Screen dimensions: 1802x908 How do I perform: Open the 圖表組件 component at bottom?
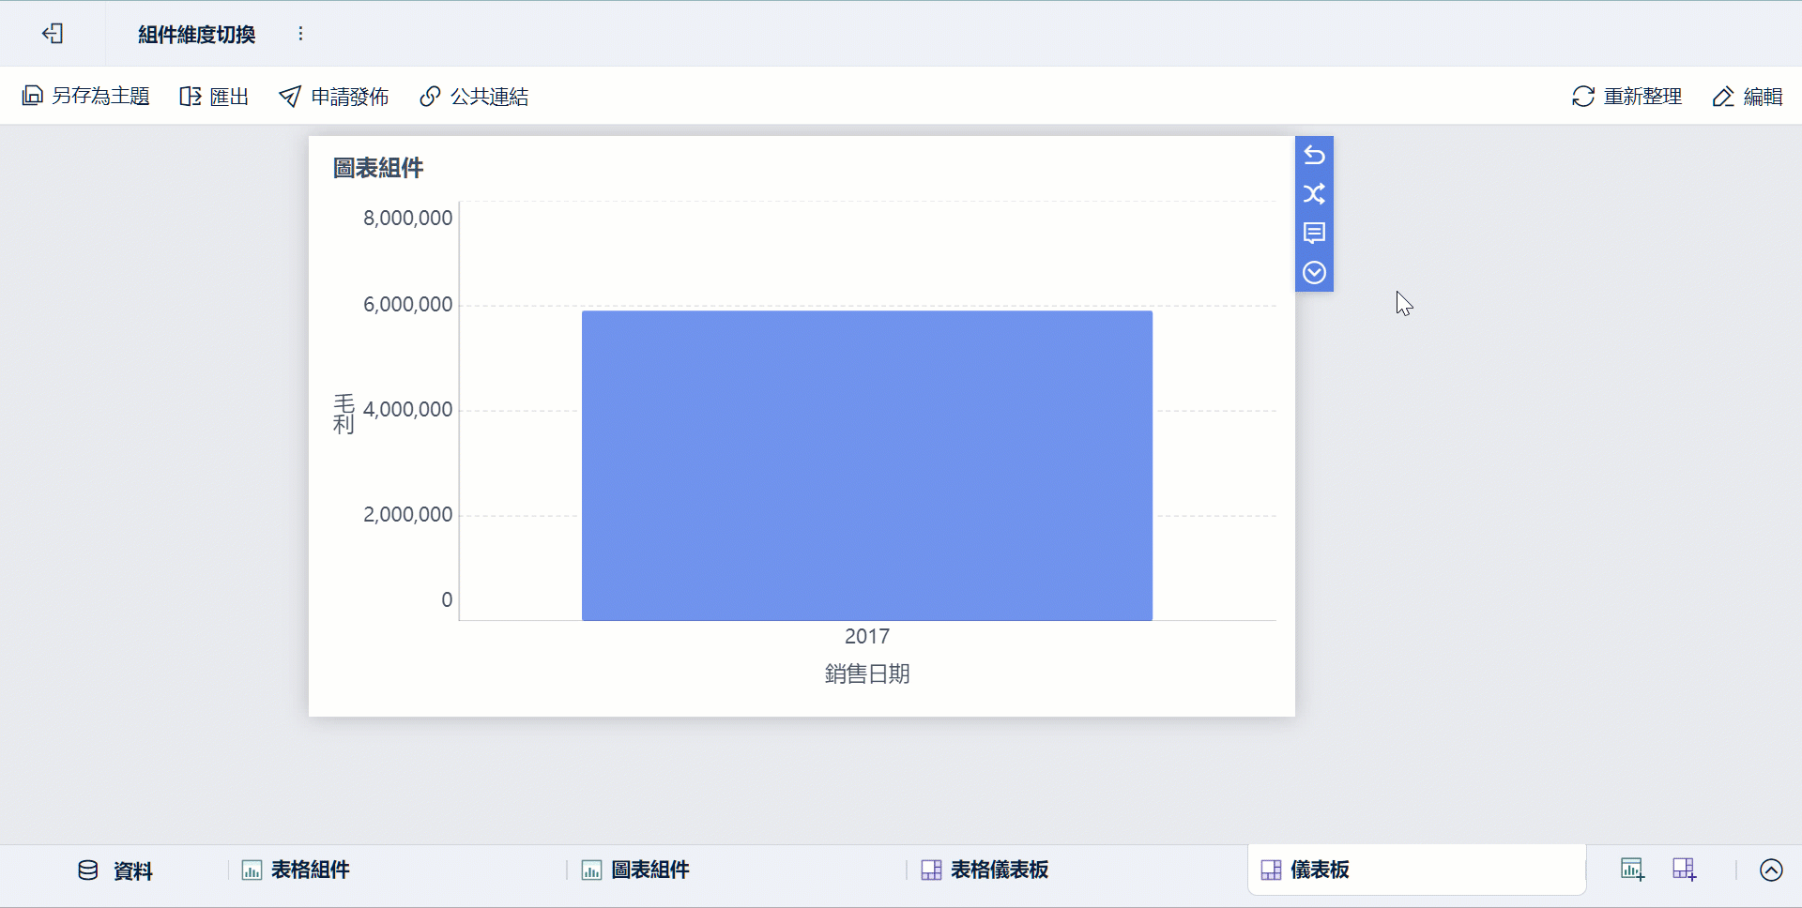(x=635, y=870)
